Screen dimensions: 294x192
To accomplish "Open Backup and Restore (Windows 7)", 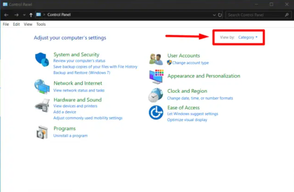I will 82,73.
